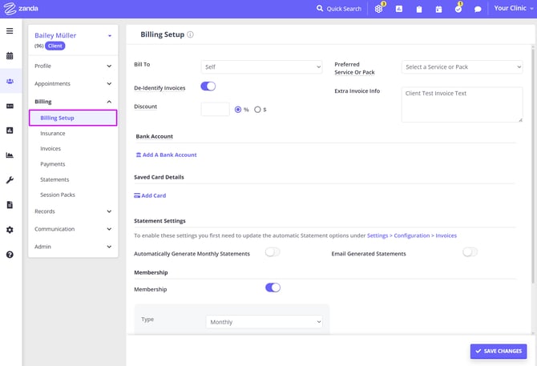Open the chat messages icon in top bar
This screenshot has width=537, height=366.
tap(478, 10)
